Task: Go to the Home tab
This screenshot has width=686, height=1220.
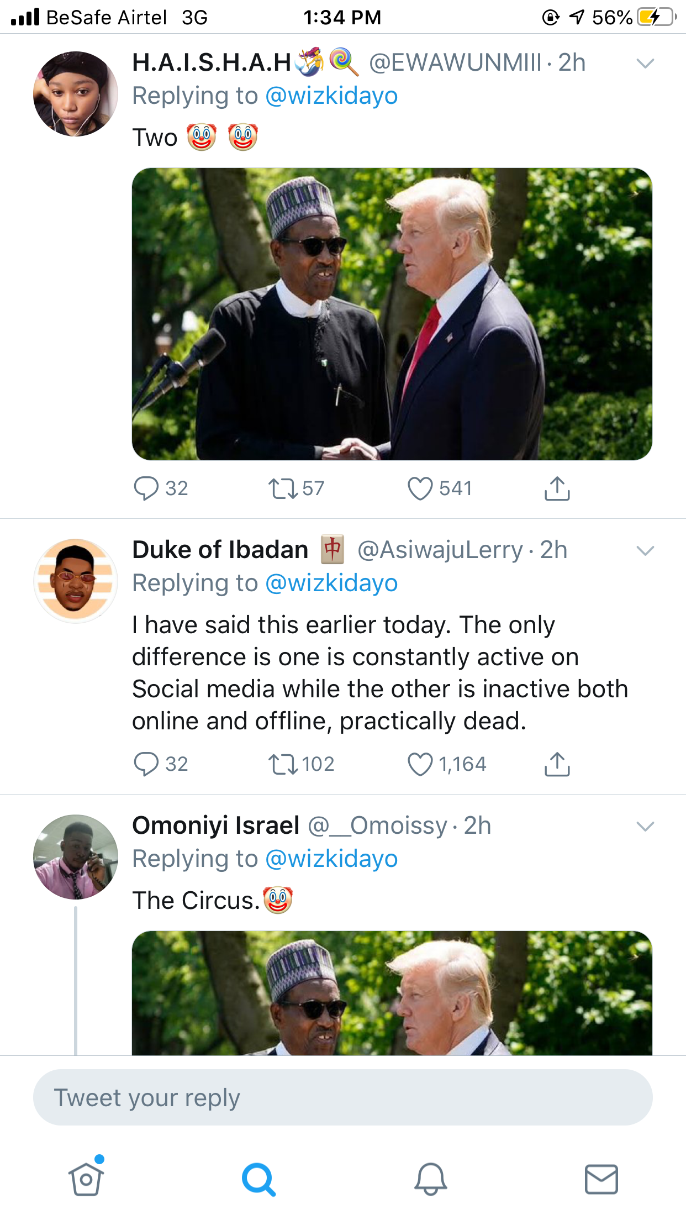Action: click(x=86, y=1179)
